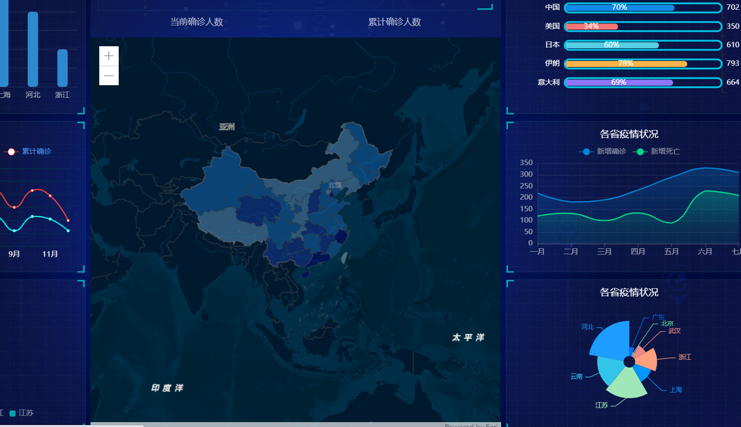Select the 累计确诊人数 label
Screen dimensions: 741x427
point(395,22)
